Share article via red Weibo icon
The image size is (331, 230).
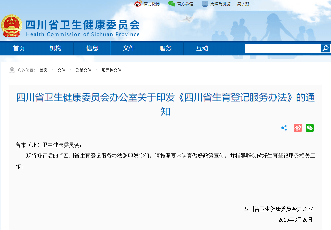(x=298, y=128)
